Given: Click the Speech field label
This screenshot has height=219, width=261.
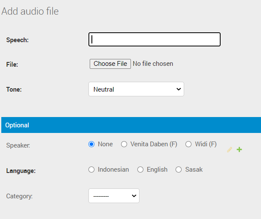Looking at the screenshot, I should point(18,40).
